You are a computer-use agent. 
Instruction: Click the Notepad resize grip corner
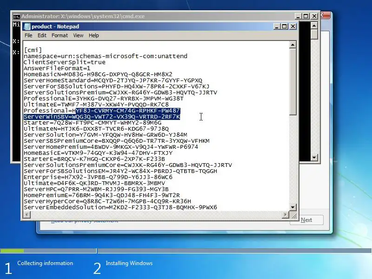click(x=293, y=215)
